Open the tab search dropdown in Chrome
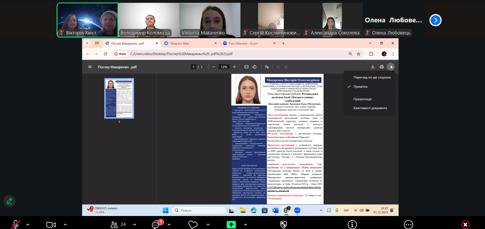The height and width of the screenshot is (229, 485). [x=87, y=43]
